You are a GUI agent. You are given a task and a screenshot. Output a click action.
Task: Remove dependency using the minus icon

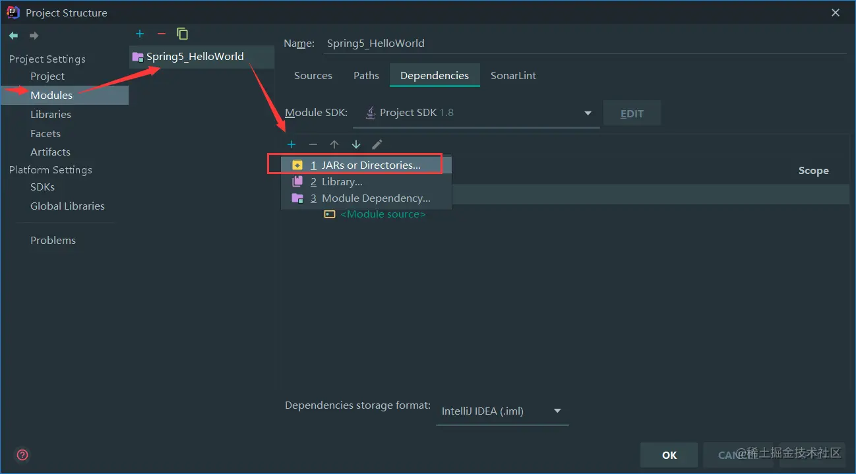(313, 144)
